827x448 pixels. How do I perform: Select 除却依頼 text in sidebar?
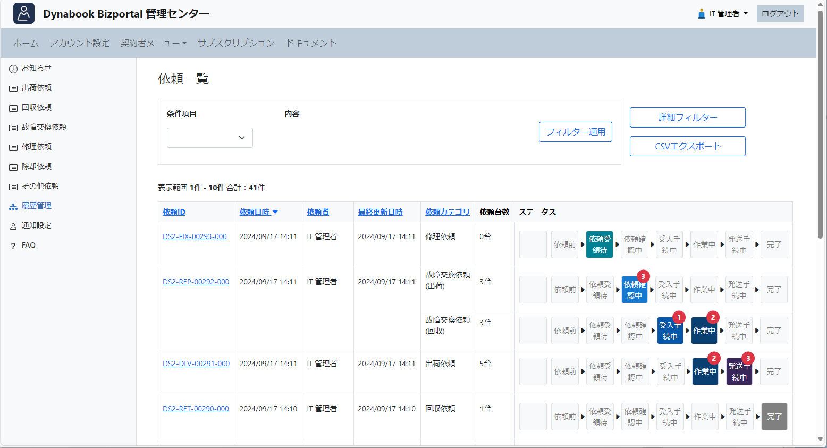(37, 166)
